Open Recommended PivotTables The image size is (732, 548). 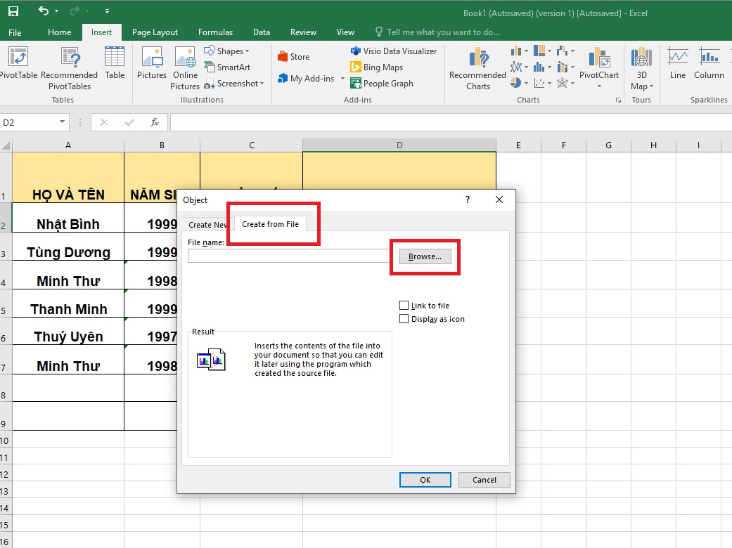click(x=69, y=69)
